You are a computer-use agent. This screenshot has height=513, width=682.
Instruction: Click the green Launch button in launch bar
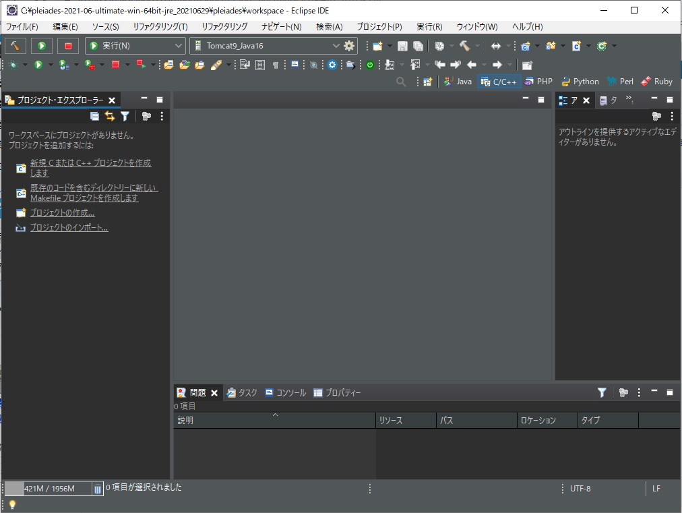pos(42,46)
